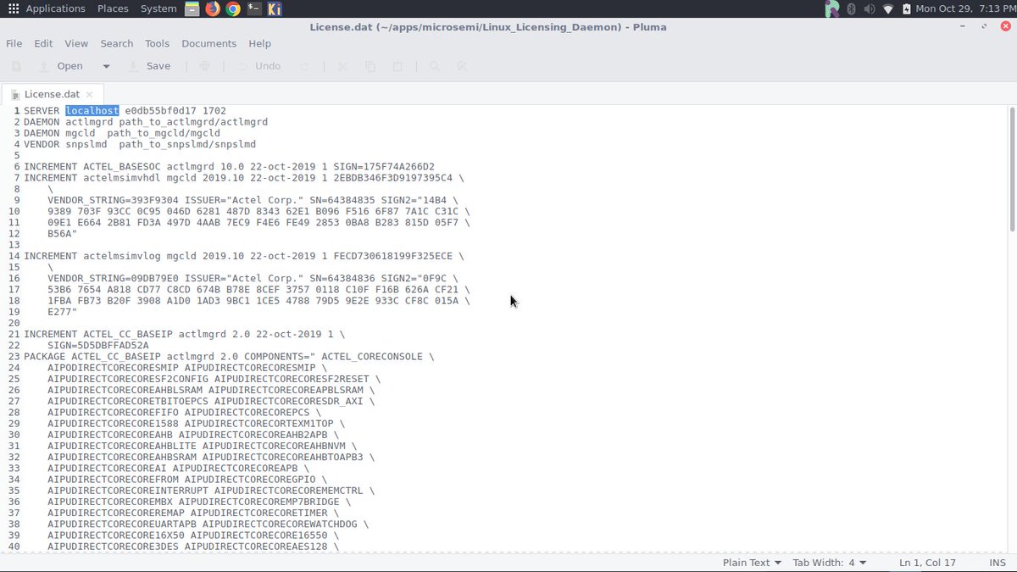This screenshot has height=572, width=1017.
Task: Open the Documents menu
Action: click(x=208, y=43)
